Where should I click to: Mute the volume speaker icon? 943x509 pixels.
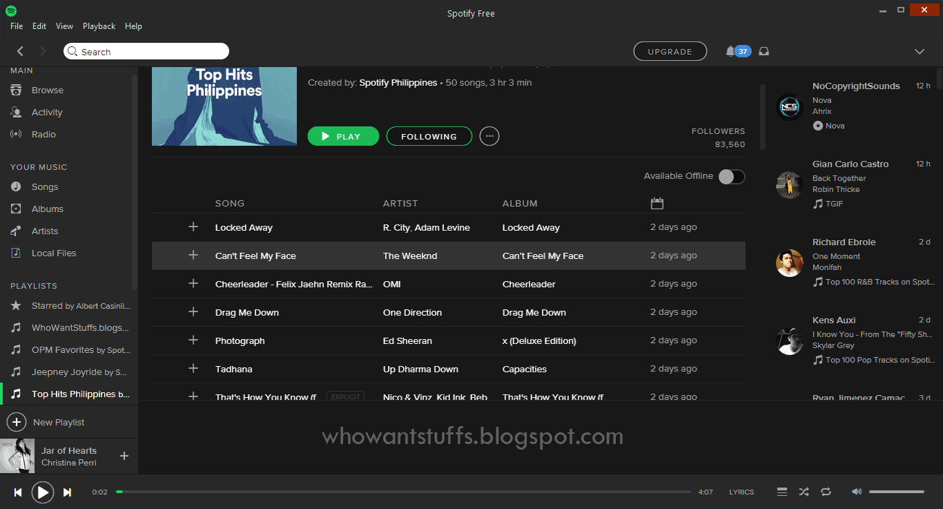[x=857, y=492]
